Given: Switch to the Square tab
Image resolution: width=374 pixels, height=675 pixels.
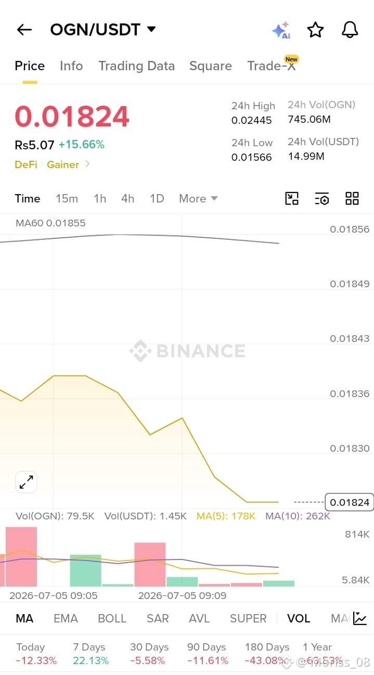Looking at the screenshot, I should click(x=211, y=66).
